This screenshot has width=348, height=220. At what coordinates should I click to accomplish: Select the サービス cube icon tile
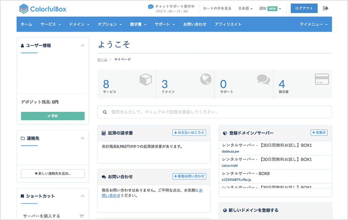146,80
